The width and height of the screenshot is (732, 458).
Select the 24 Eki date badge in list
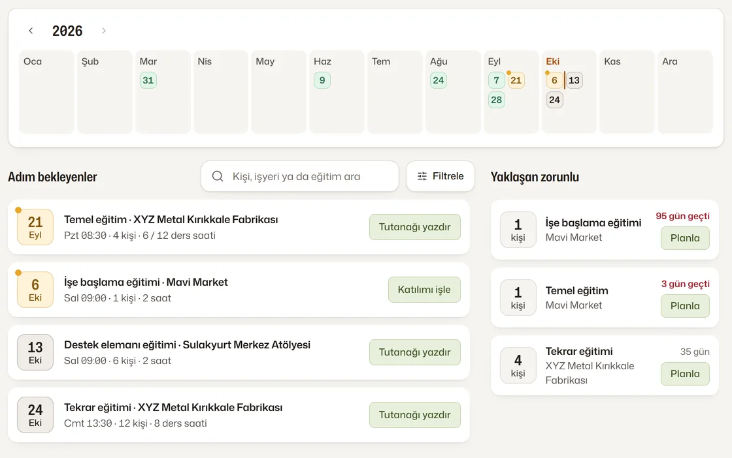[x=35, y=415]
